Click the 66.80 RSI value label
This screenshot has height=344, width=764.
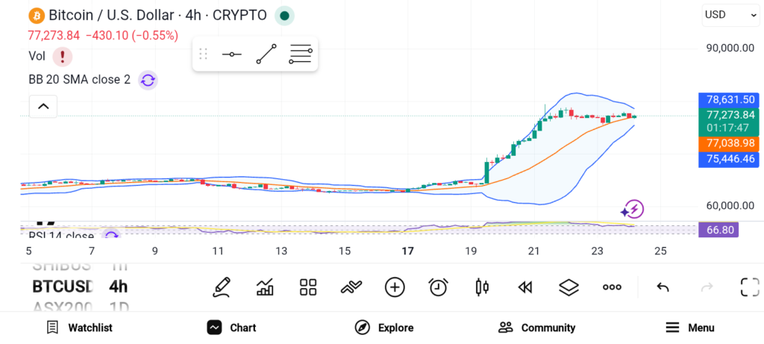718,230
